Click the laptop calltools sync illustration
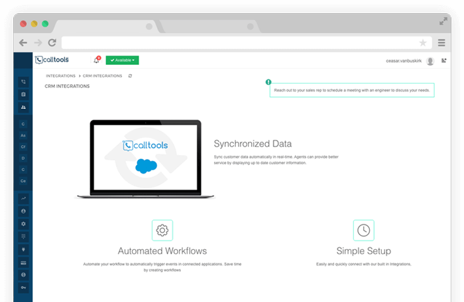Screen dimensions: 464x302 coord(145,159)
